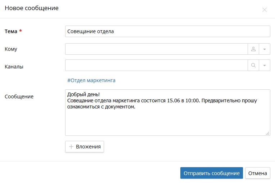Expand the Кому dropdown arrow
Viewport: 275px width, 183px height.
tap(265, 49)
